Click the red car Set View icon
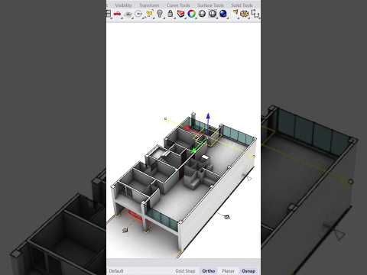The height and width of the screenshot is (275, 367). (x=117, y=14)
